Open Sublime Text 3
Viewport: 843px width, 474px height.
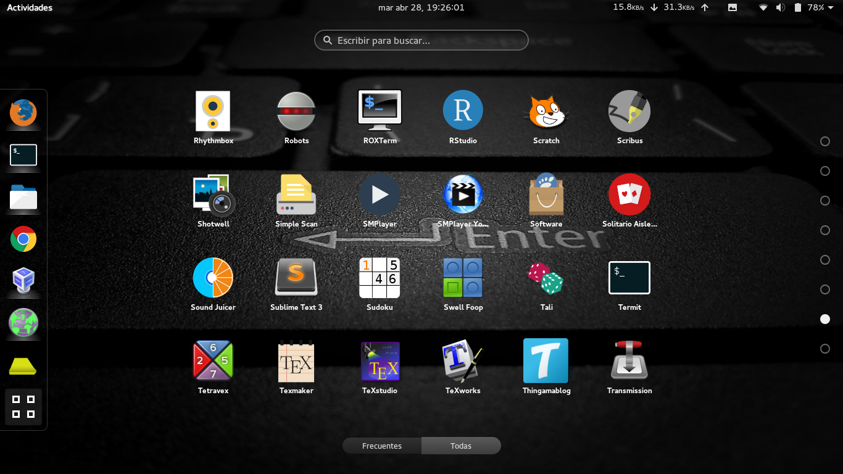[296, 277]
